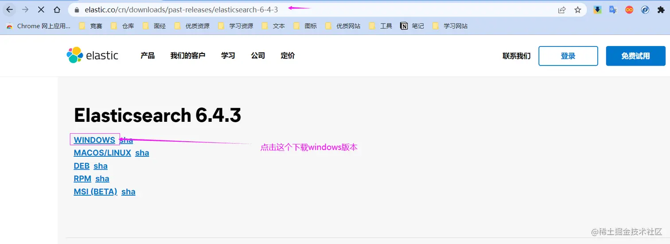Go to the 定价 pricing page

[288, 56]
